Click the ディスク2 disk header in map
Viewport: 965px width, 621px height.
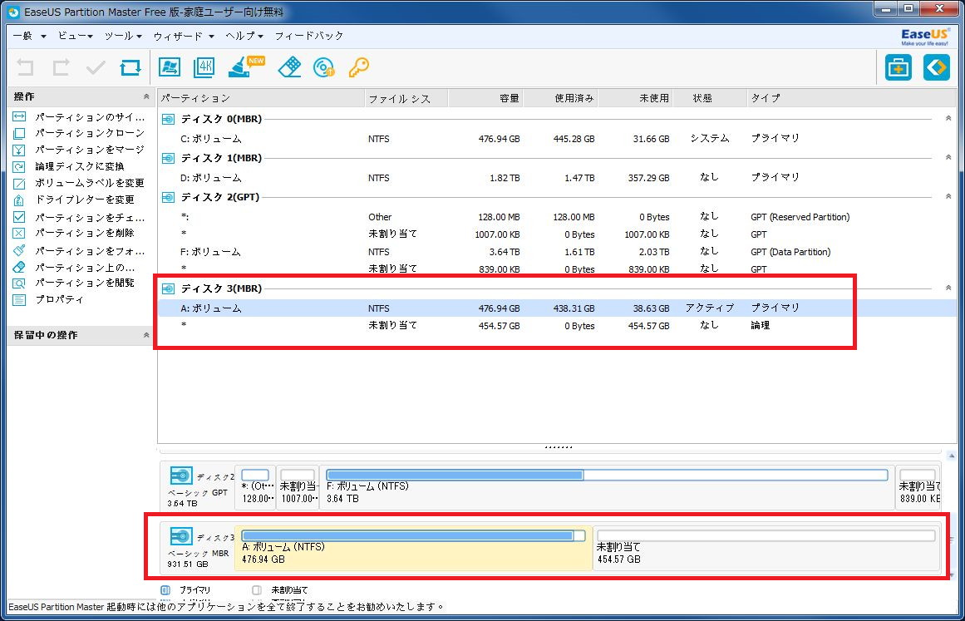coord(197,486)
